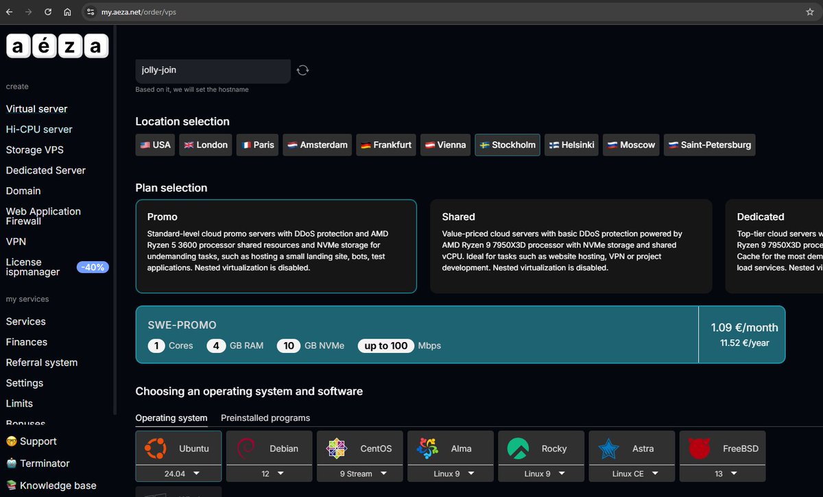Image resolution: width=823 pixels, height=497 pixels.
Task: Select the CentOS logo icon
Action: point(337,448)
